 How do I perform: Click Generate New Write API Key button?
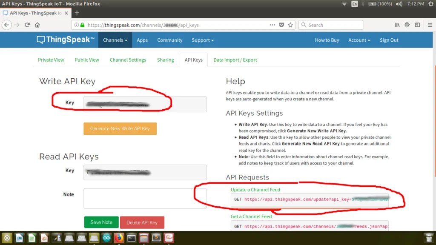(x=120, y=128)
